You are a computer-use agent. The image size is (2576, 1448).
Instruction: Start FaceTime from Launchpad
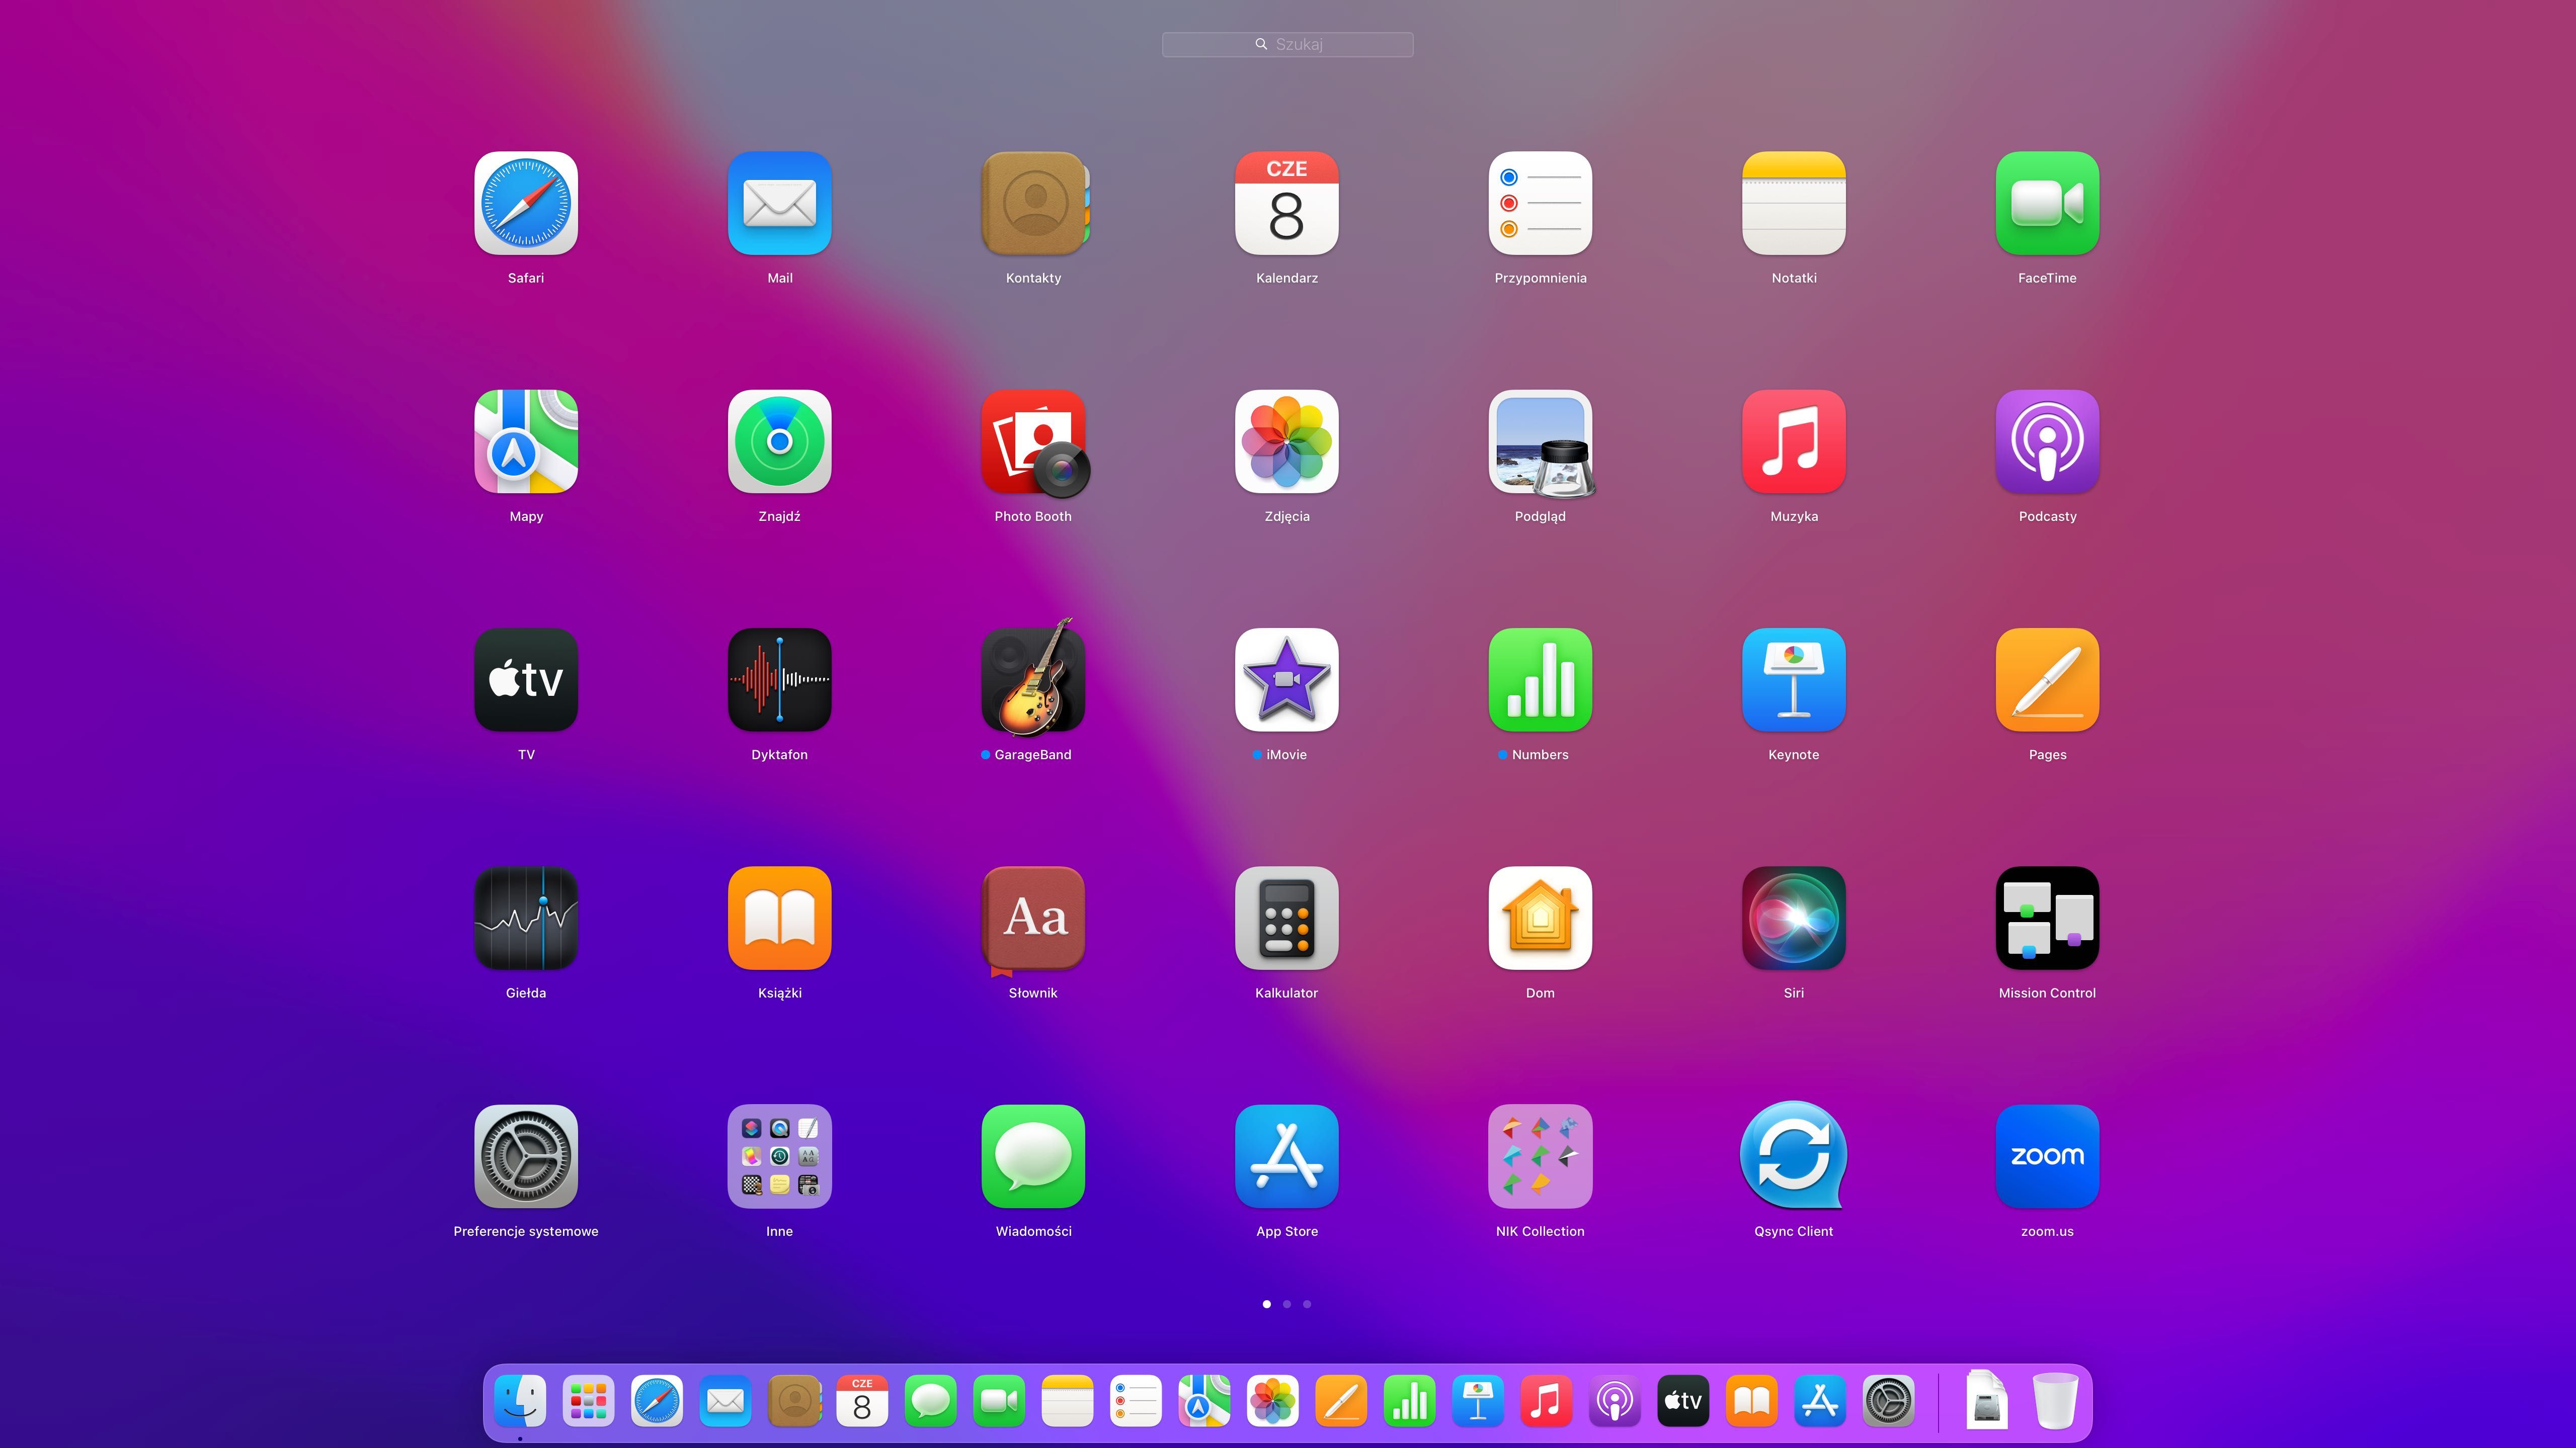pyautogui.click(x=2048, y=203)
